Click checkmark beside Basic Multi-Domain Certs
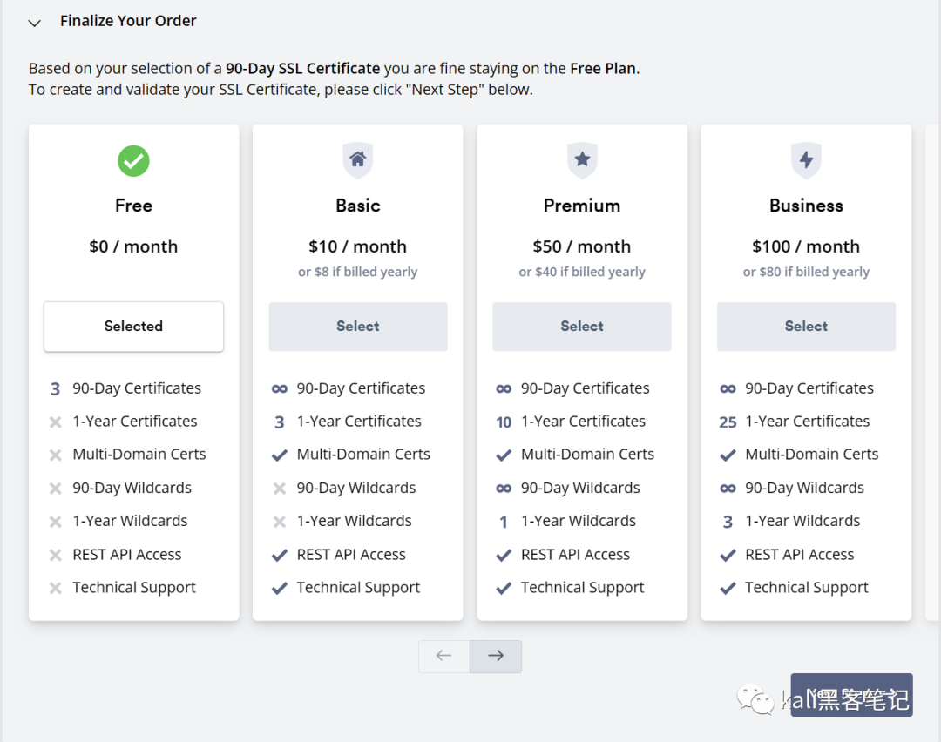941x742 pixels. [x=279, y=455]
